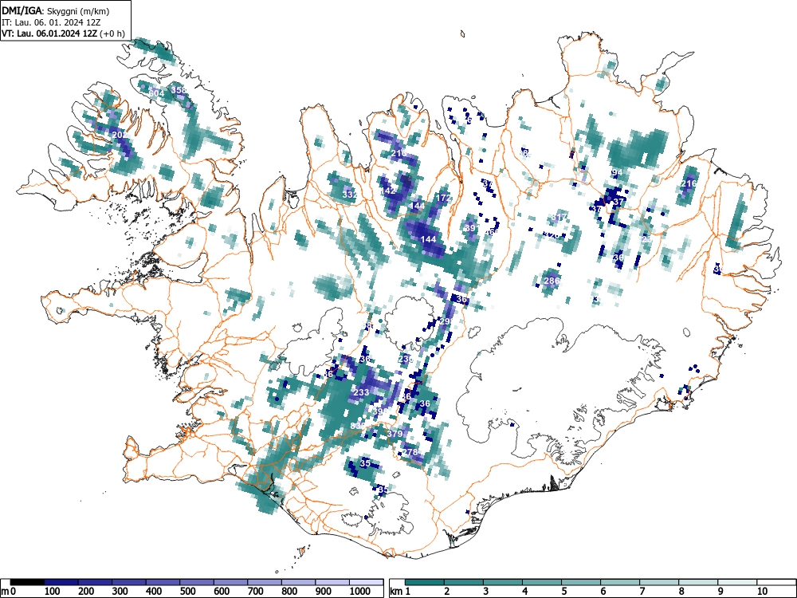Select the km legend swatch between 3 and 4
Screen dimensions: 797x598
[503, 582]
